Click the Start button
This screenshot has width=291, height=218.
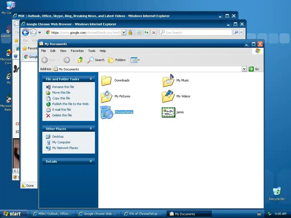click(13, 214)
